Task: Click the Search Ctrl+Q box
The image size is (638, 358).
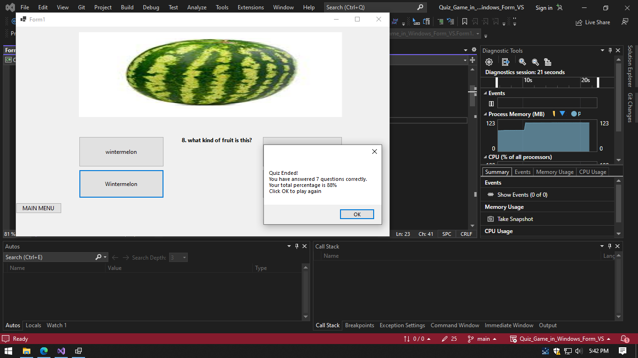Action: 369,7
